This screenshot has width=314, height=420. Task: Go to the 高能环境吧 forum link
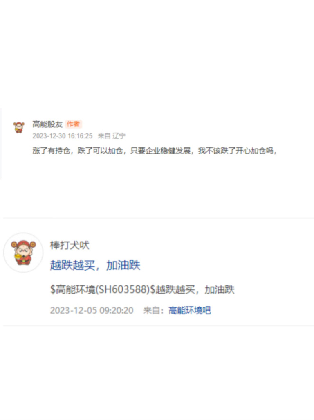tap(189, 310)
